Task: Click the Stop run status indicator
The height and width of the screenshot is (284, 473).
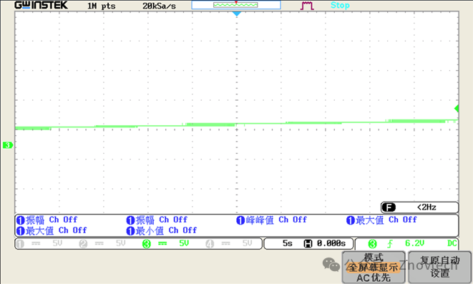Action: click(x=340, y=6)
